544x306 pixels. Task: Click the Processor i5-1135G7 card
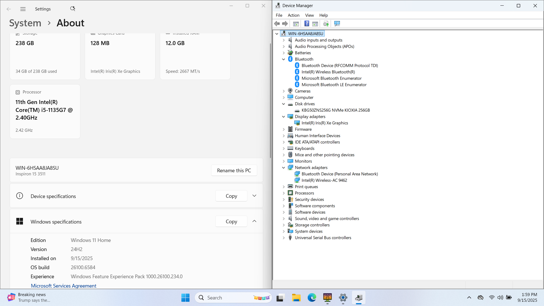45,111
